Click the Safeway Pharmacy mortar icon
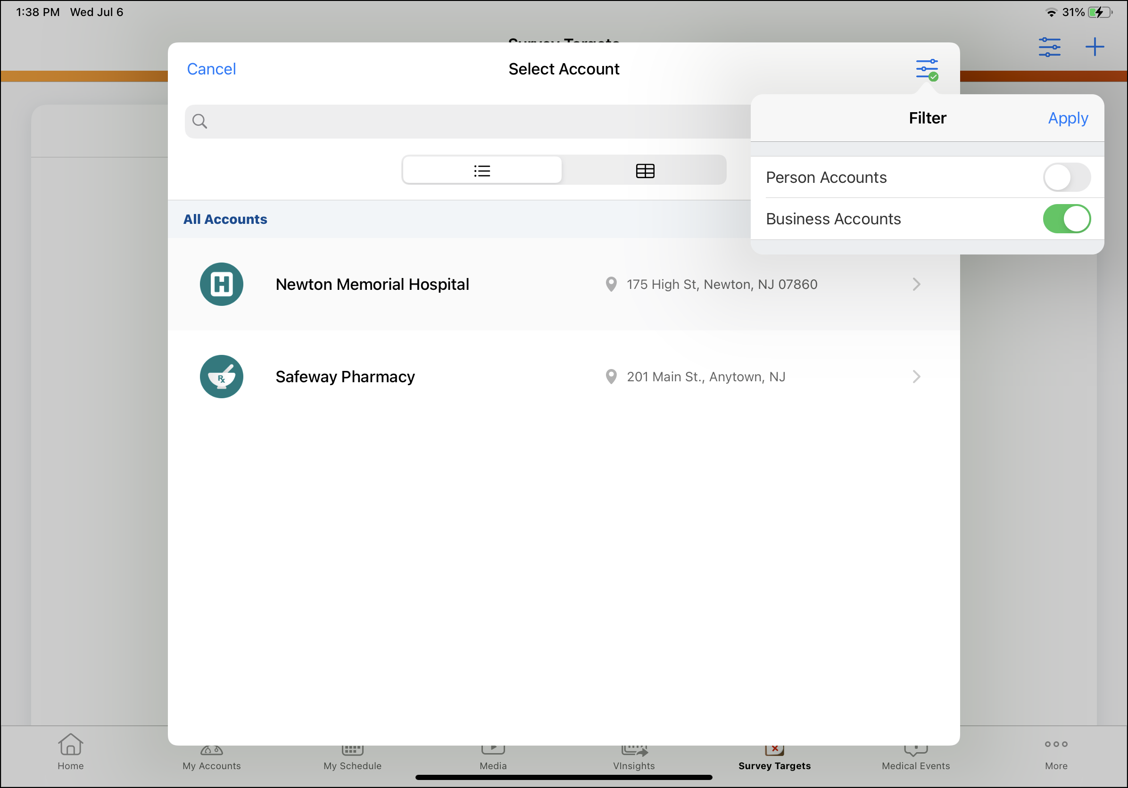 click(222, 377)
